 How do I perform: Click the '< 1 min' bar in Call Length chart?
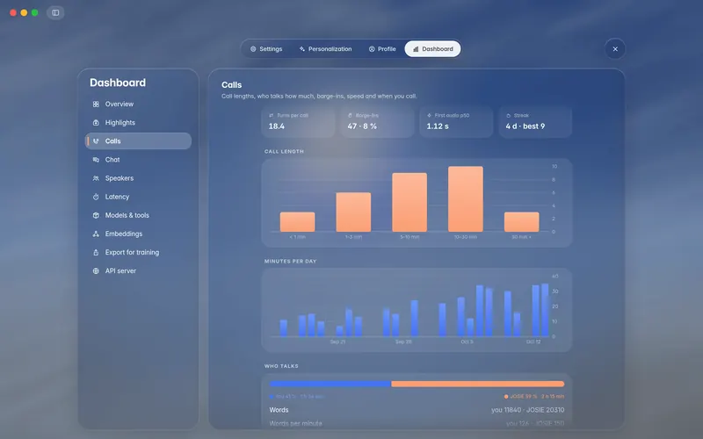297,222
